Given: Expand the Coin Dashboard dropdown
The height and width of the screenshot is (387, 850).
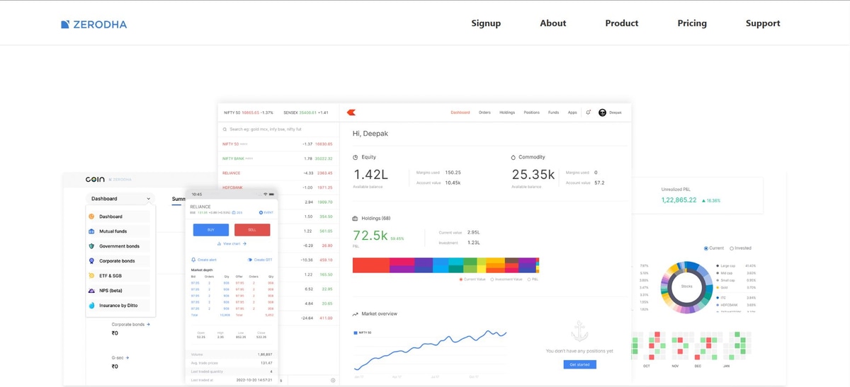Looking at the screenshot, I should pyautogui.click(x=120, y=199).
